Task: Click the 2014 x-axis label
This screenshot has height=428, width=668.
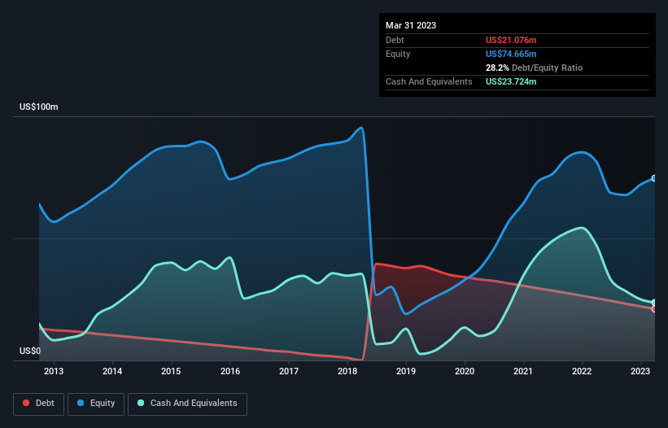Action: click(x=112, y=371)
